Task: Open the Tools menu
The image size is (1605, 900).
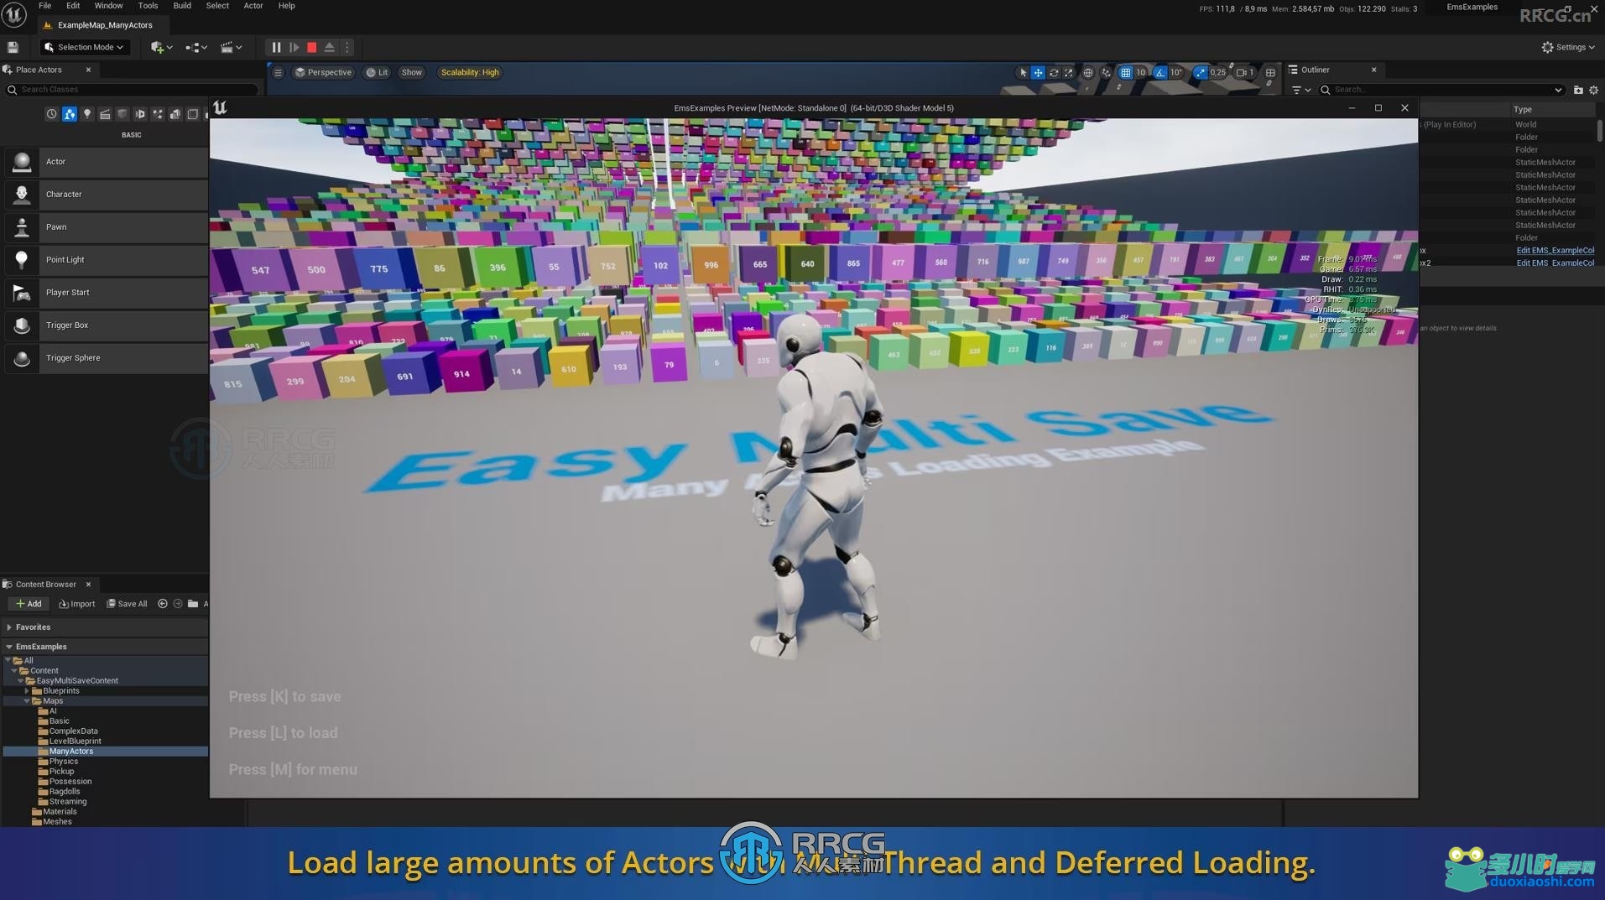Action: [148, 6]
